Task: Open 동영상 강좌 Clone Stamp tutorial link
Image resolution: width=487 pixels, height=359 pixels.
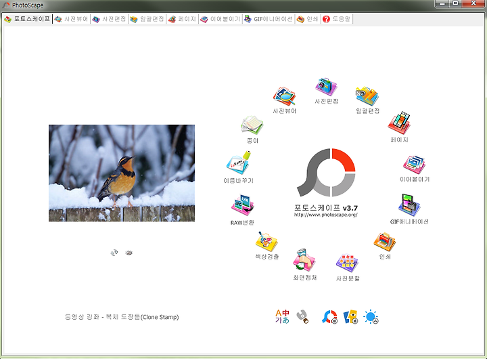Action: tap(122, 317)
